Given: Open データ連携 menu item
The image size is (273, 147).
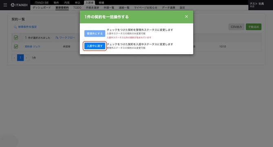Looking at the screenshot, I should coord(168,8).
